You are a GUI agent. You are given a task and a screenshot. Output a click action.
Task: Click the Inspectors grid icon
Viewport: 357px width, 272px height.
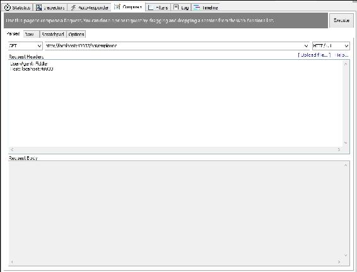(x=39, y=8)
